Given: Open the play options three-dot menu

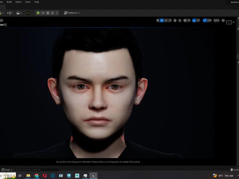Looking at the screenshot, I should [x=57, y=13].
